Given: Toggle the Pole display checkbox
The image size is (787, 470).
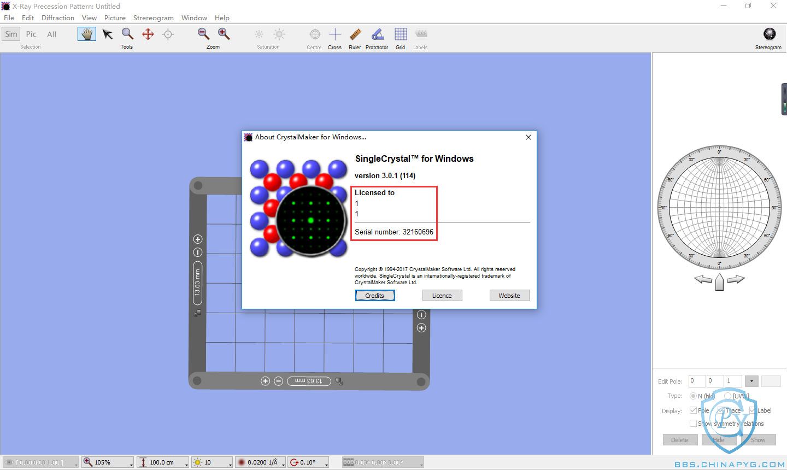Looking at the screenshot, I should [x=693, y=410].
